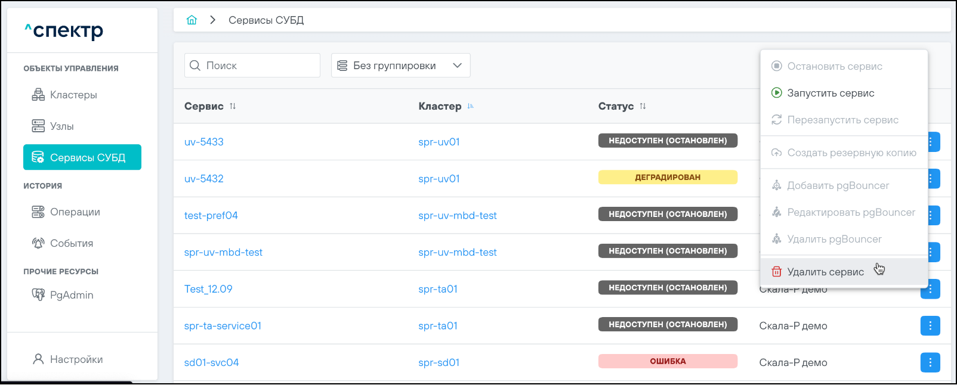Open cluster link spr-sd01

tap(439, 362)
